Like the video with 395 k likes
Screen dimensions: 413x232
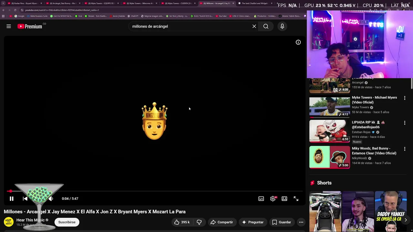pyautogui.click(x=182, y=222)
